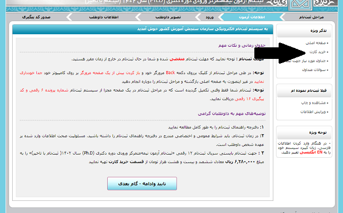
Task: Open the سوالات متداول sidebar link
Action: coord(315,70)
